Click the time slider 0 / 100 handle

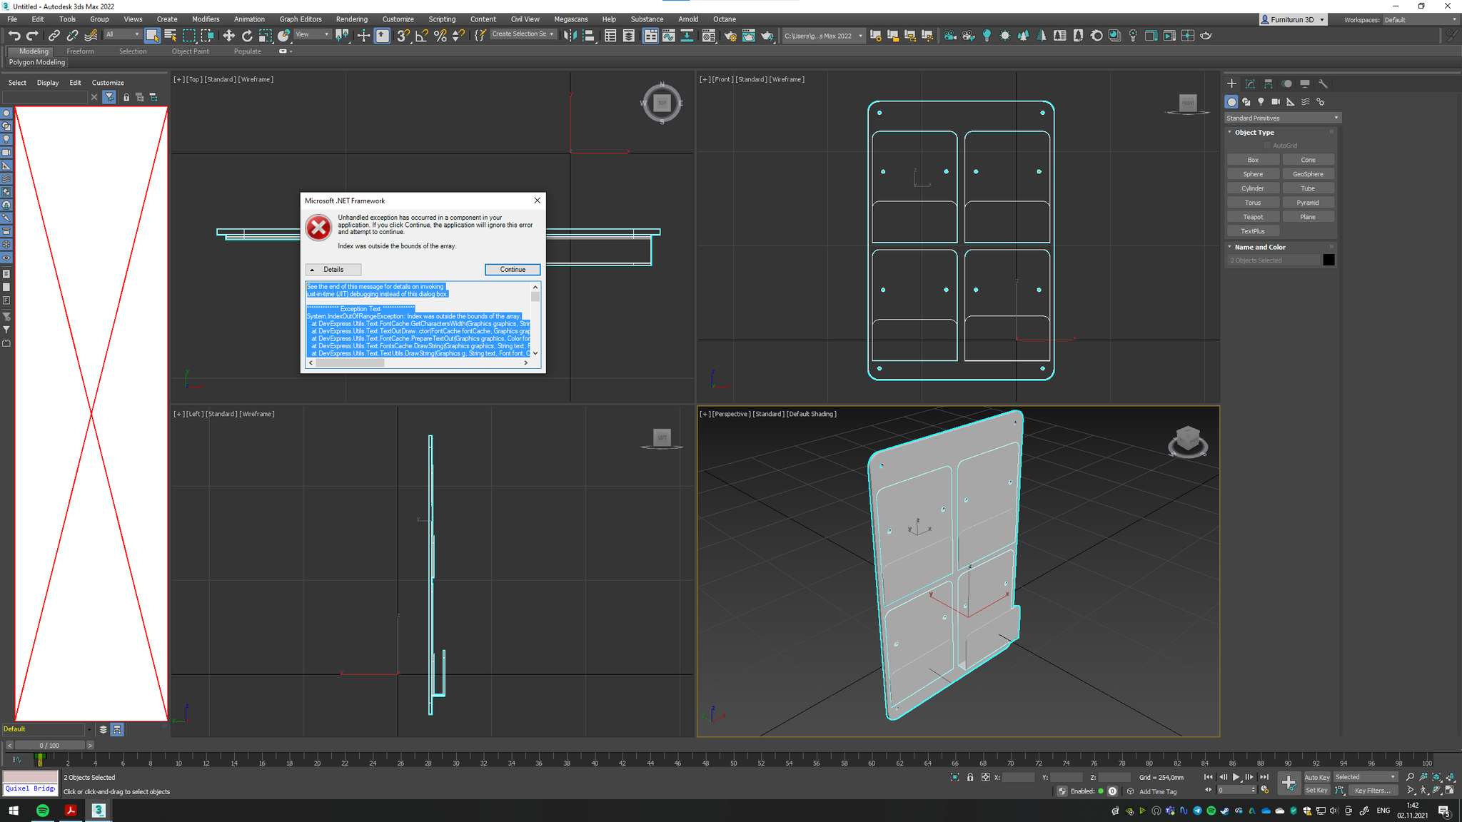click(50, 745)
